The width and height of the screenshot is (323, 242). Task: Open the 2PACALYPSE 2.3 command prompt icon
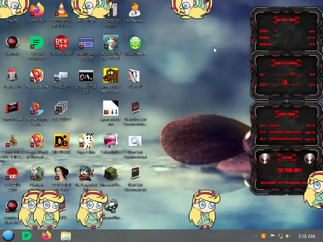[86, 76]
